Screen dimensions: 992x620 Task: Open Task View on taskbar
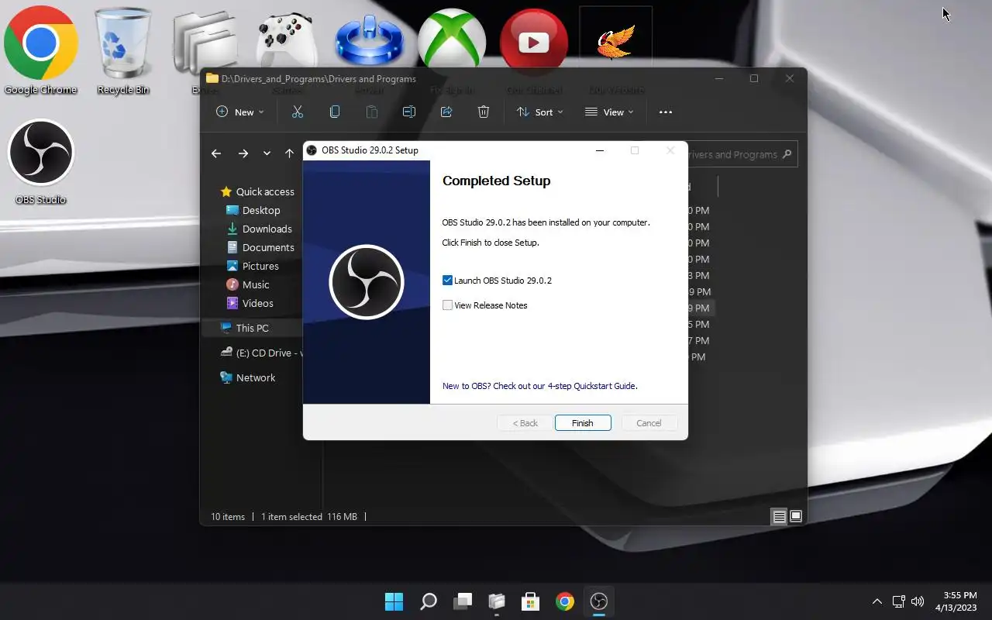click(x=463, y=601)
